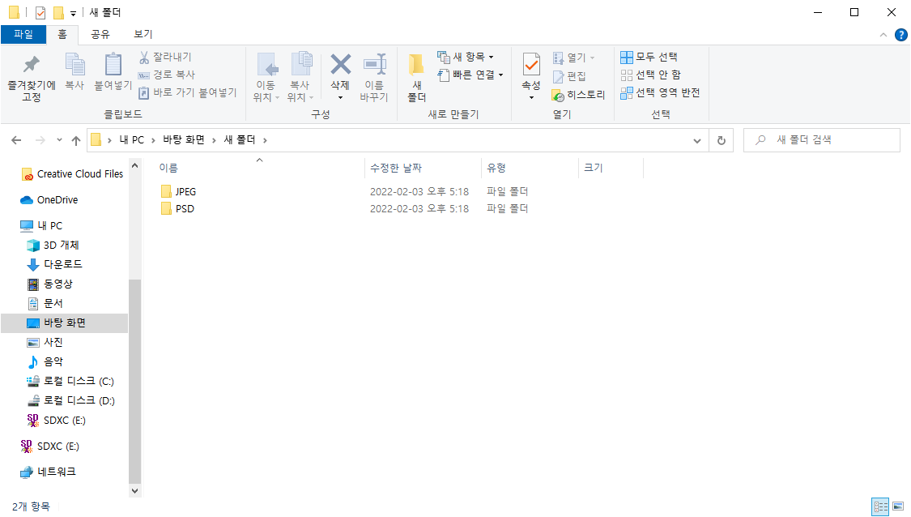This screenshot has height=517, width=911.
Task: Open the 복사 위치 copy-to dropdown
Action: 300,78
